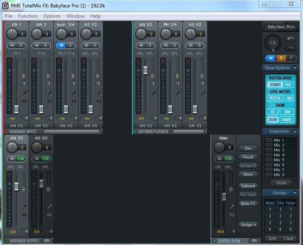The image size is (303, 245).
Task: Click the Dim button
Action: 248,148
